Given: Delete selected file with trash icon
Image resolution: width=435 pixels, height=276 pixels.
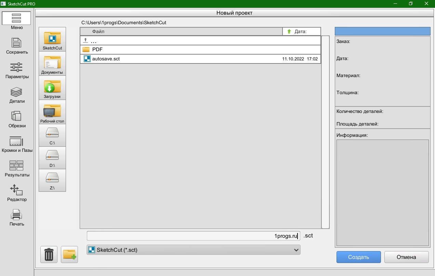Looking at the screenshot, I should [x=49, y=255].
